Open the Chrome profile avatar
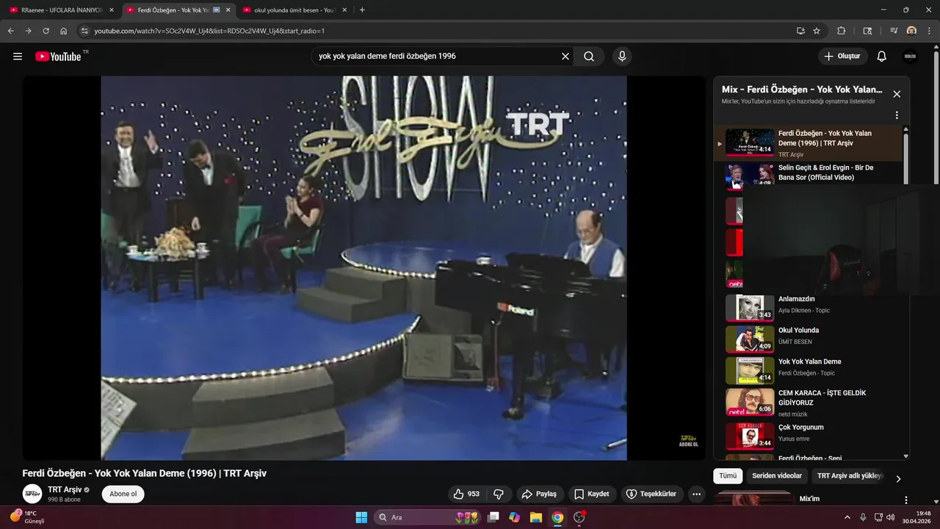This screenshot has height=529, width=940. tap(911, 31)
